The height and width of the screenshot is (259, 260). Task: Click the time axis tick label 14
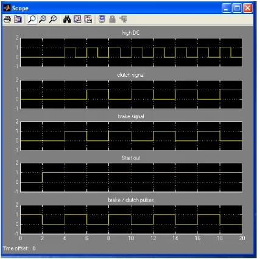pyautogui.click(x=175, y=238)
